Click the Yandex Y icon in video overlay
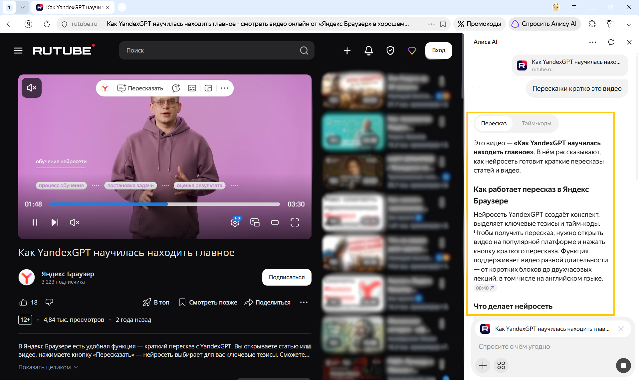This screenshot has width=639, height=380. point(105,88)
